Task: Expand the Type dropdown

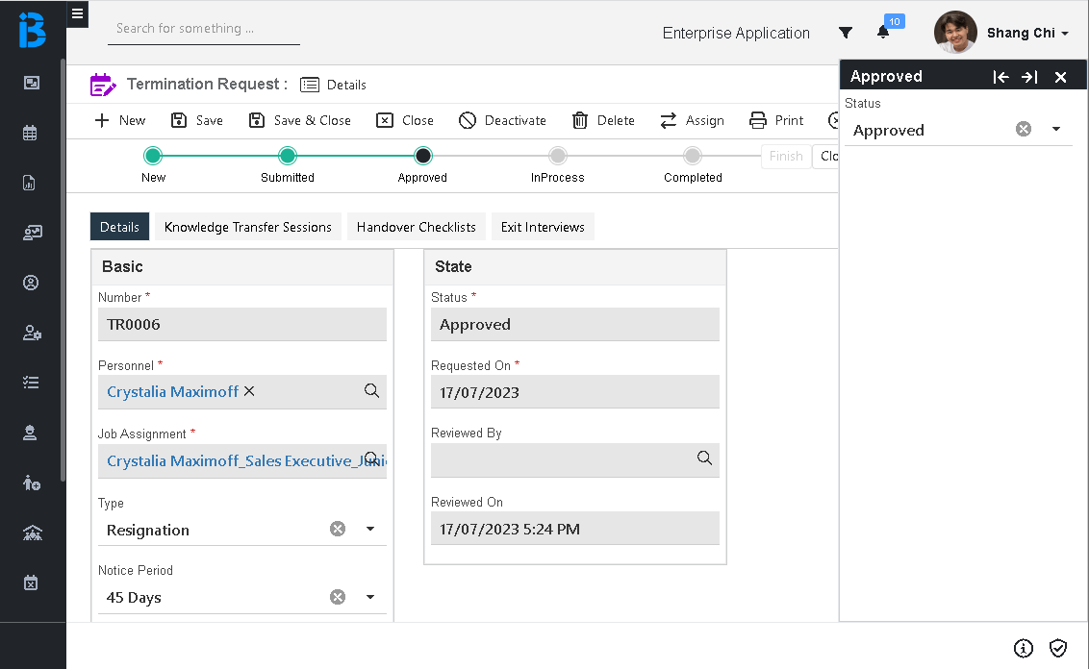Action: [x=370, y=529]
